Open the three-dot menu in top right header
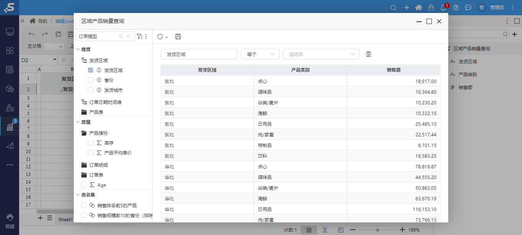522x235 pixels. coord(513,8)
